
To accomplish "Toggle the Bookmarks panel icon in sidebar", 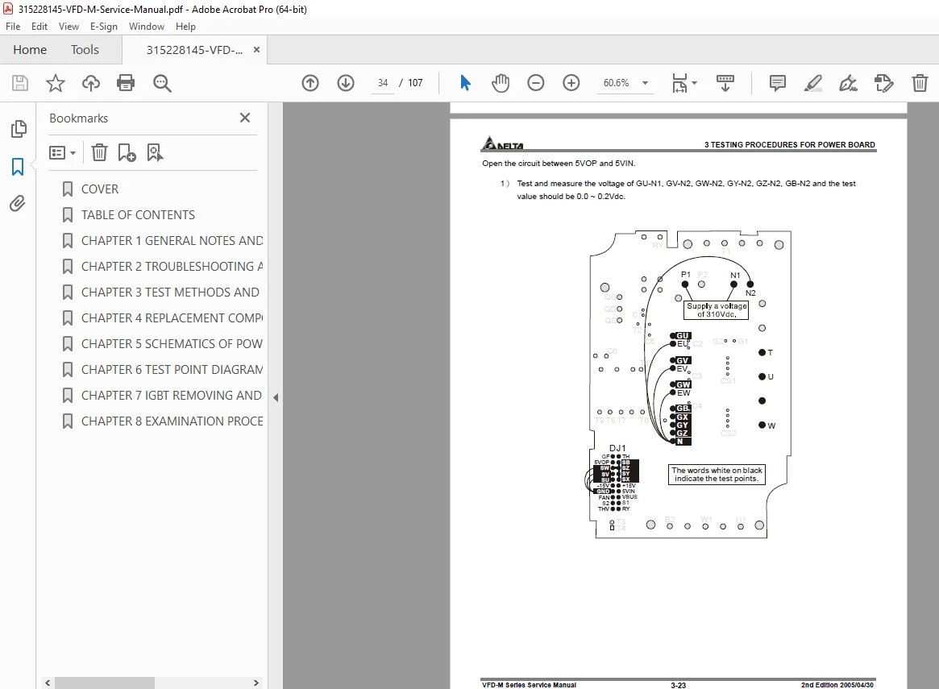I will coord(18,167).
